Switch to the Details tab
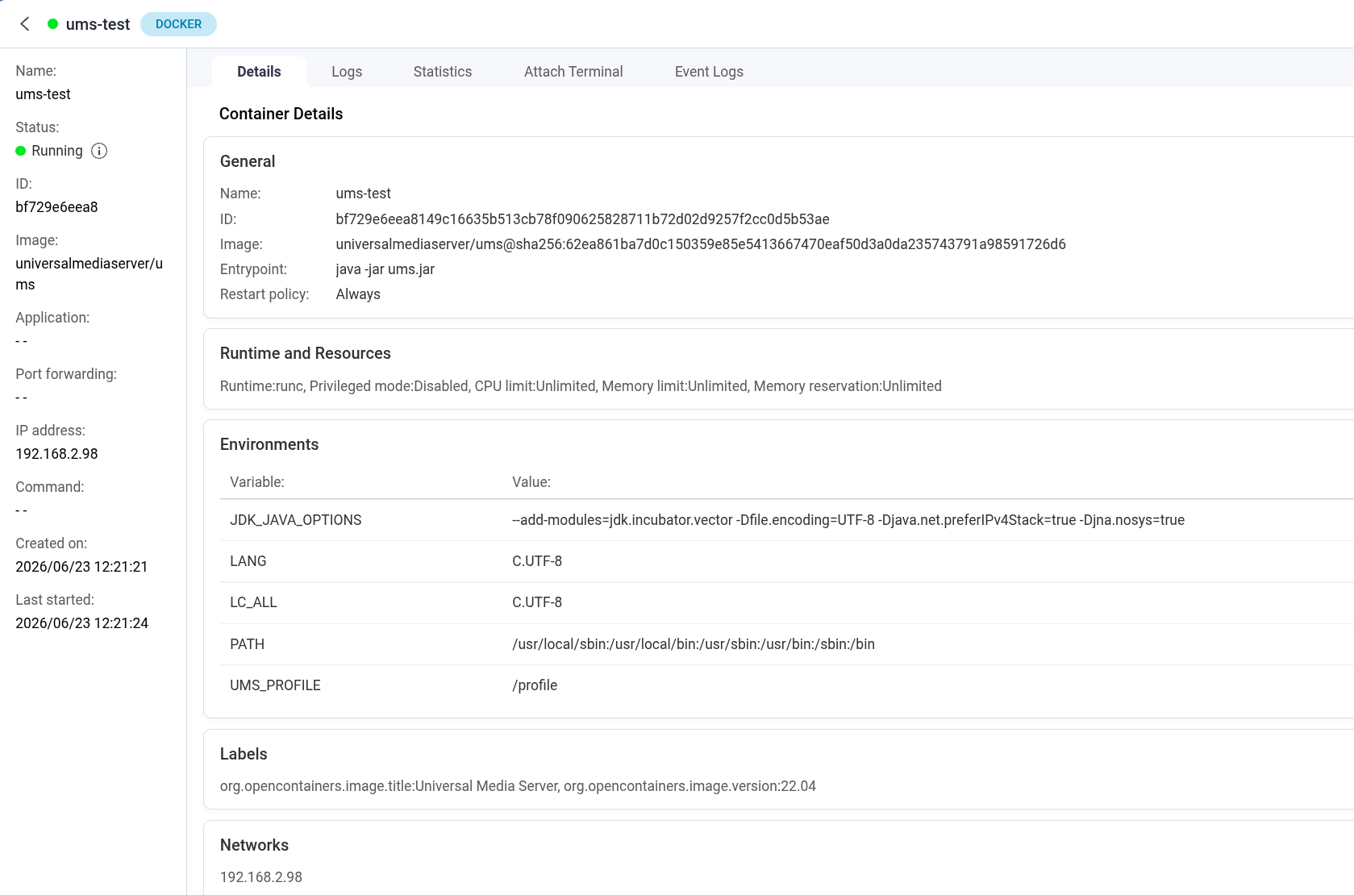1354x895 pixels. tap(259, 72)
